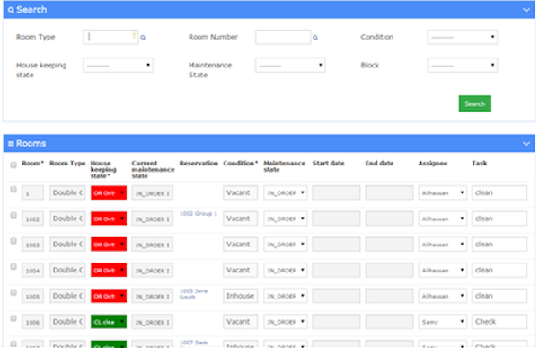This screenshot has width=539, height=348.
Task: Open the Condition dropdown in Search
Action: click(x=463, y=37)
